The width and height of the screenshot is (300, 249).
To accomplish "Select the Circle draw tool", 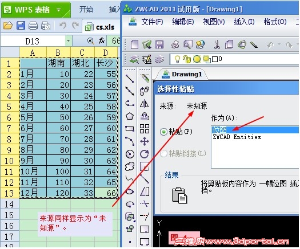I will [x=130, y=154].
